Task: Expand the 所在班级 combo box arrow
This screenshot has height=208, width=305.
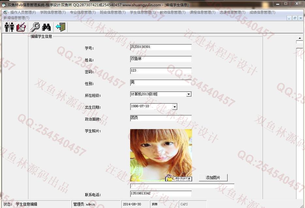Action: point(189,94)
